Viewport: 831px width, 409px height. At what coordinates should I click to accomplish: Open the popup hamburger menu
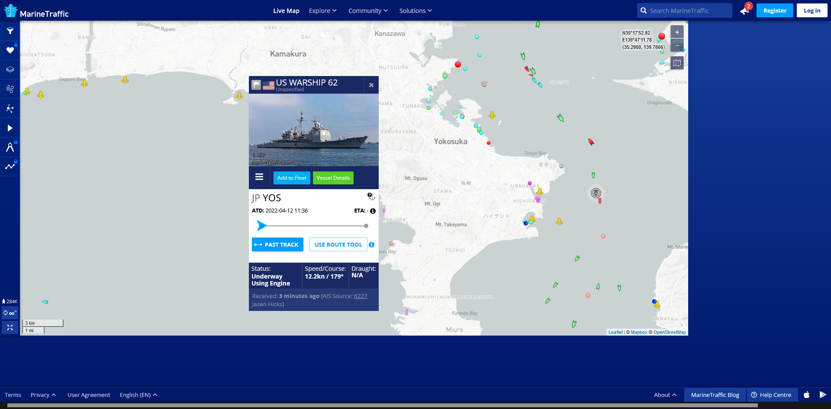tap(259, 177)
